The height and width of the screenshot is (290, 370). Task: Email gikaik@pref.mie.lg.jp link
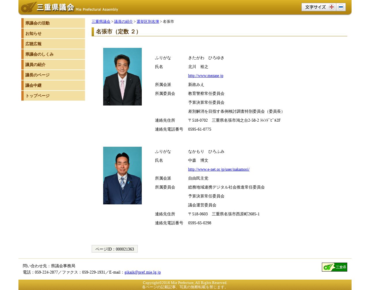(143, 272)
